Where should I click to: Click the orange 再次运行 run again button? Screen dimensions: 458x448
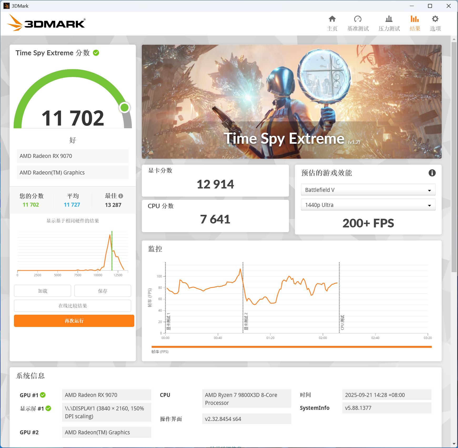tap(74, 321)
